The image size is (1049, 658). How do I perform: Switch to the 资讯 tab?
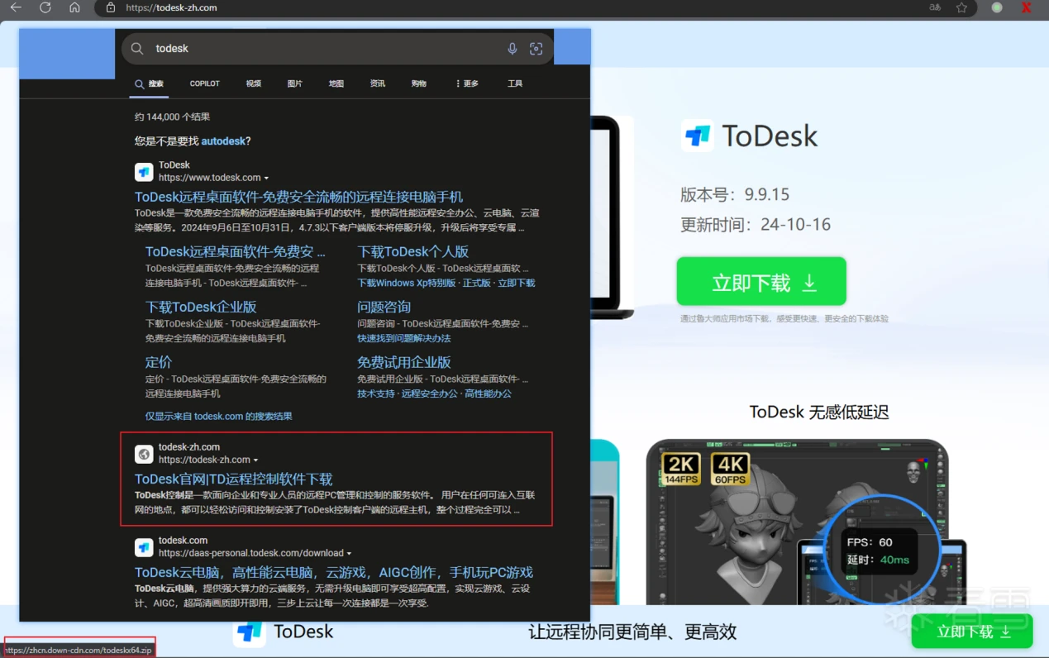tap(377, 83)
